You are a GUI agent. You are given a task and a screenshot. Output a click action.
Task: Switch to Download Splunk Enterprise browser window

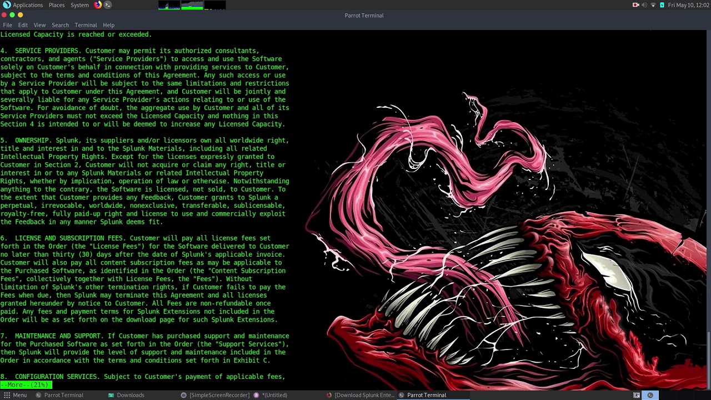(360, 395)
